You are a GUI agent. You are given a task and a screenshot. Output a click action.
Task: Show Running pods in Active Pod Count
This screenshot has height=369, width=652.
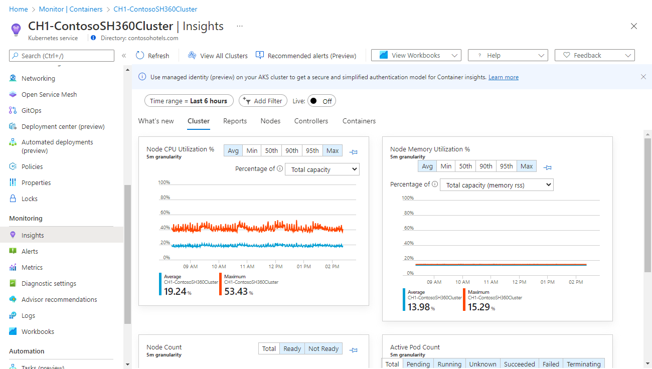(449, 364)
